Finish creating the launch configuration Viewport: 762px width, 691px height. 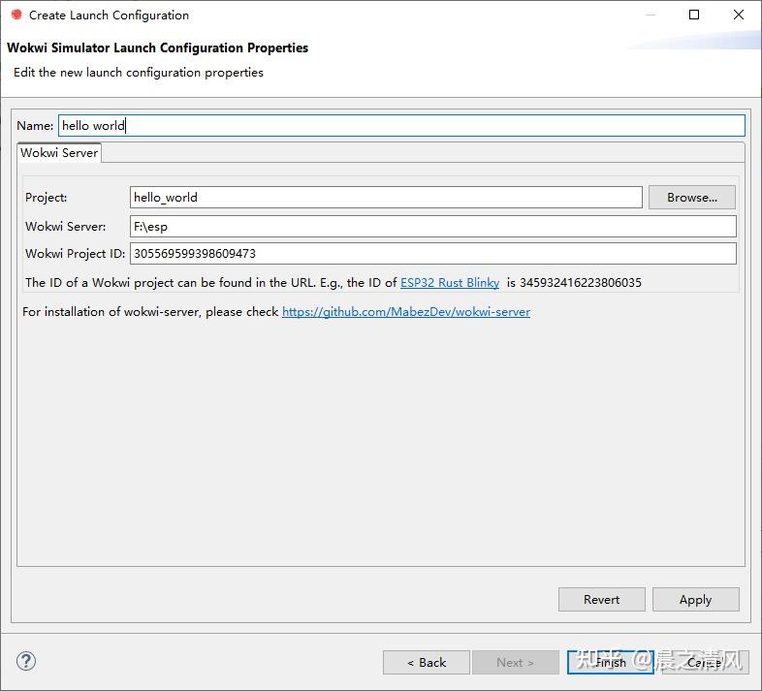(x=611, y=662)
